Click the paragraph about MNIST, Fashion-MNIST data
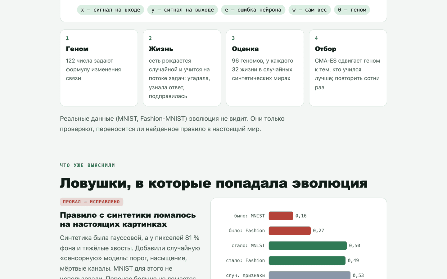 (x=172, y=124)
